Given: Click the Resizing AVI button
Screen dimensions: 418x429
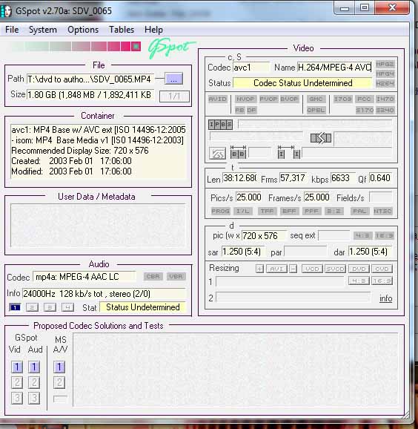Looking at the screenshot, I should point(276,269).
